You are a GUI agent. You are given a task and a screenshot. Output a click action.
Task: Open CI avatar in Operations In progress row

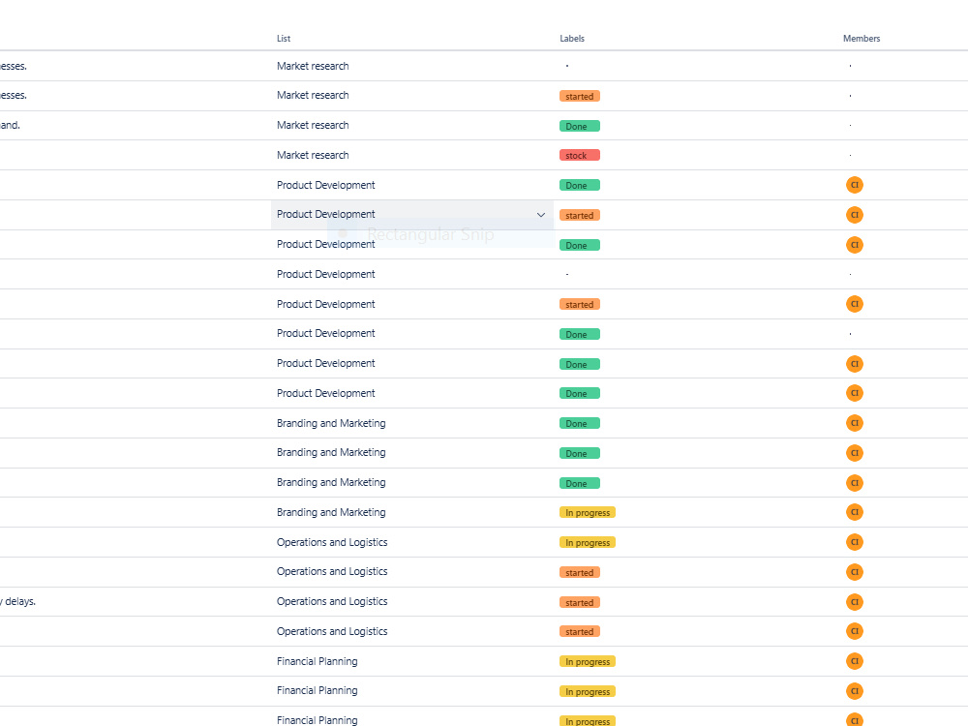pos(855,542)
